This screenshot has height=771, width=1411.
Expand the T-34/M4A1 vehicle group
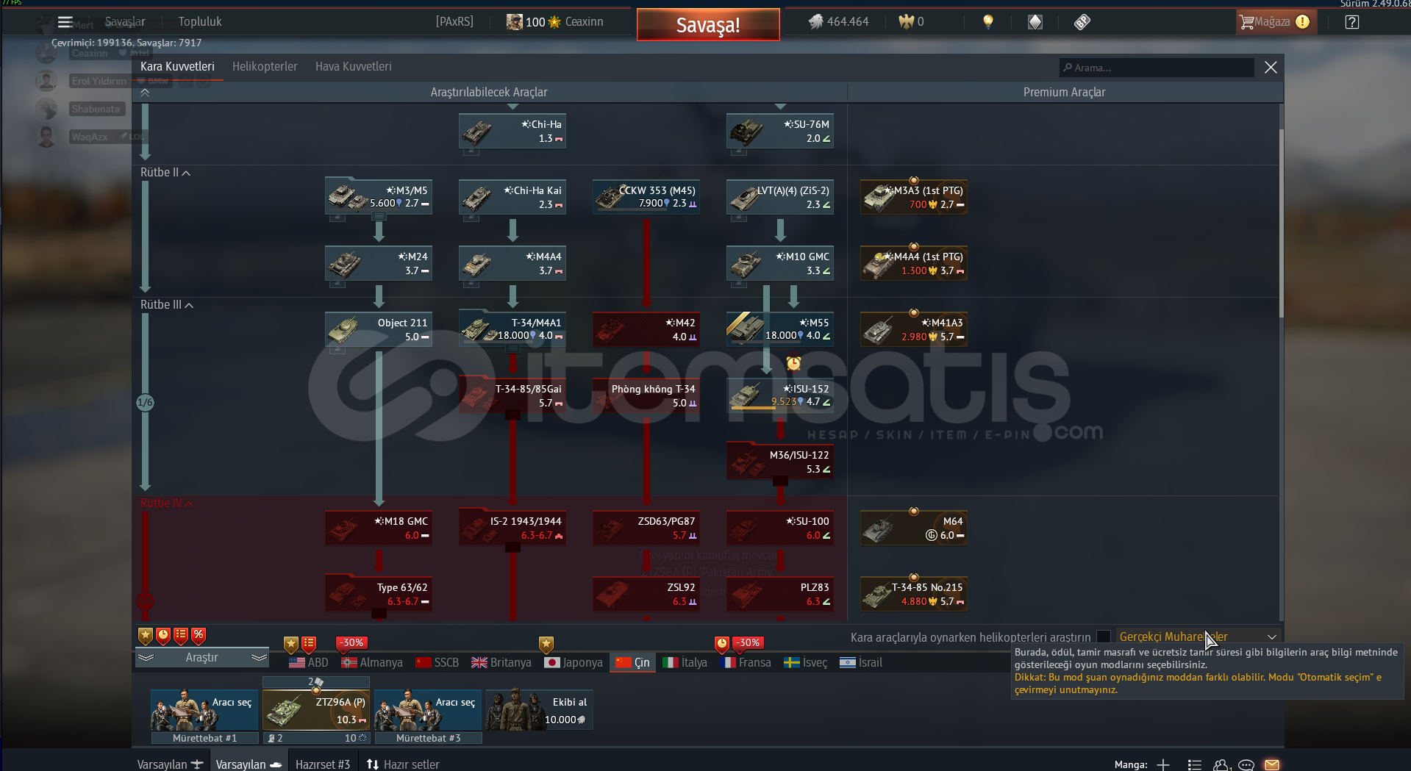(x=512, y=349)
